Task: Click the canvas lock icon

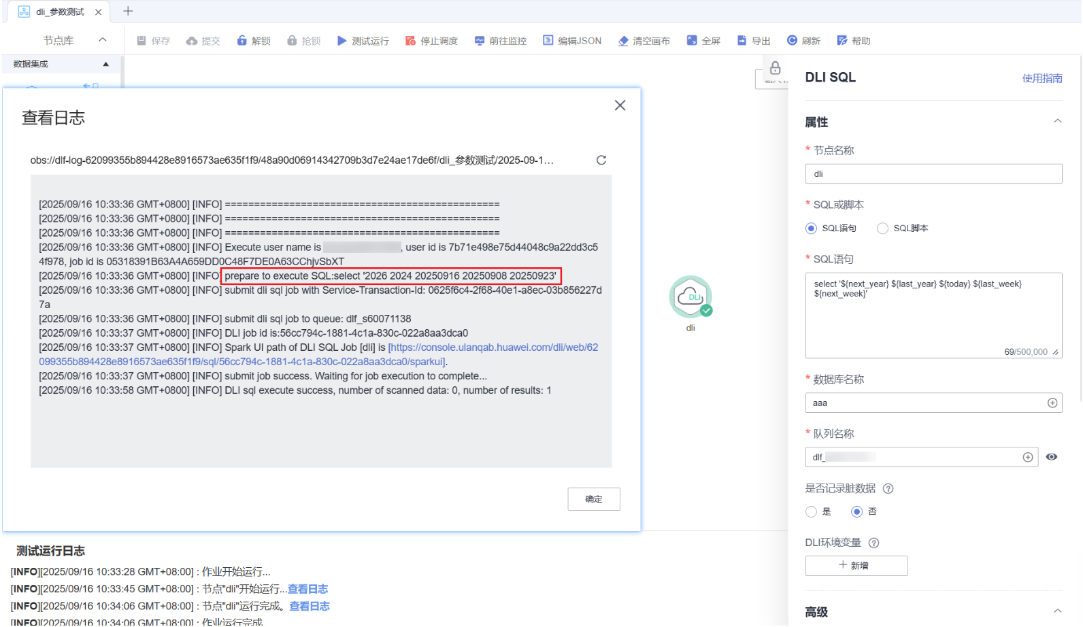Action: tap(776, 68)
